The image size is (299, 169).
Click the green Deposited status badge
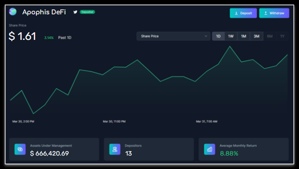pos(87,12)
